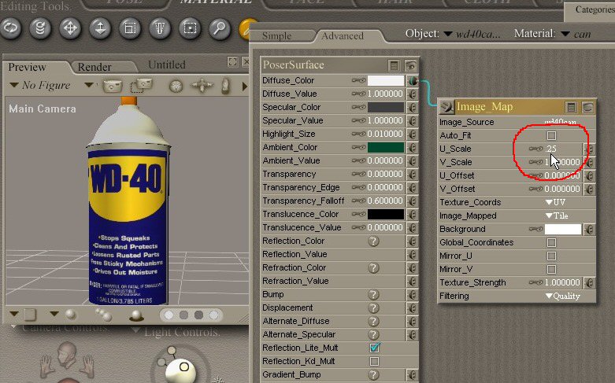615x383 pixels.
Task: Select the Rotate editing tool
Action: 10,28
